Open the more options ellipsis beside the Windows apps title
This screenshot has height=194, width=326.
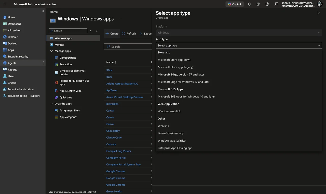coord(120,19)
